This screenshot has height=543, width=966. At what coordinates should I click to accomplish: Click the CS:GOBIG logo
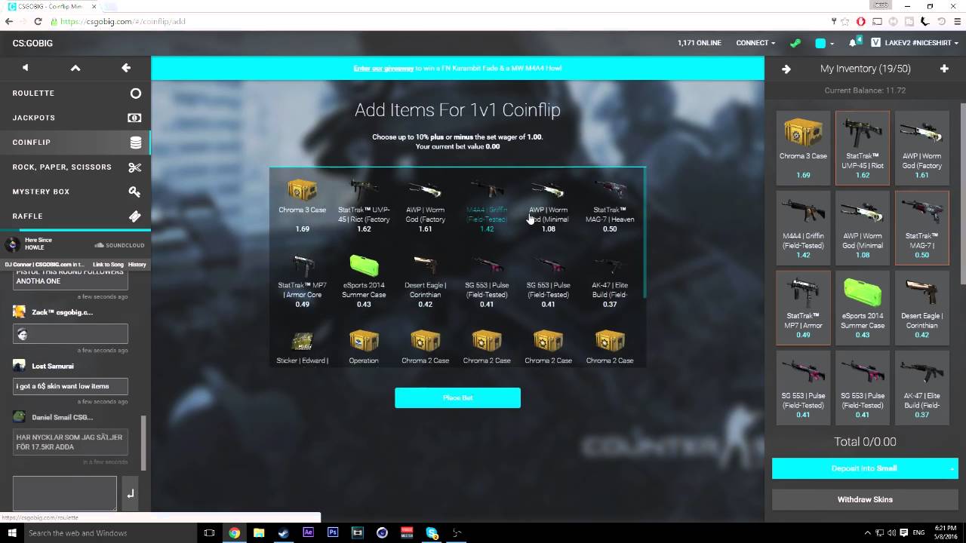[32, 43]
